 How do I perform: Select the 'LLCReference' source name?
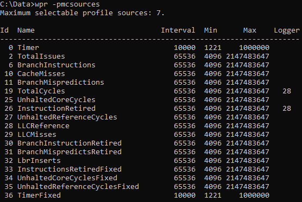pyautogui.click(x=43, y=125)
